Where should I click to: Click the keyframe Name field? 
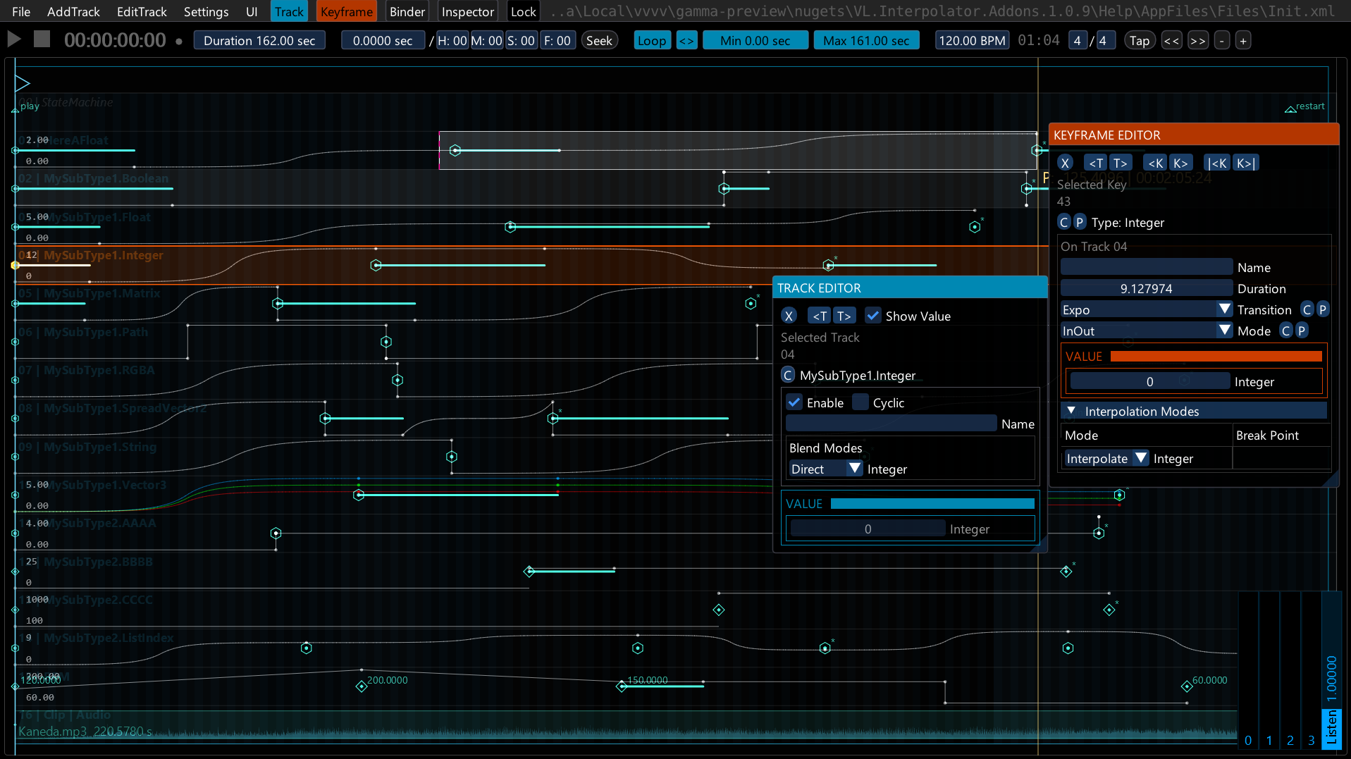pyautogui.click(x=1146, y=267)
